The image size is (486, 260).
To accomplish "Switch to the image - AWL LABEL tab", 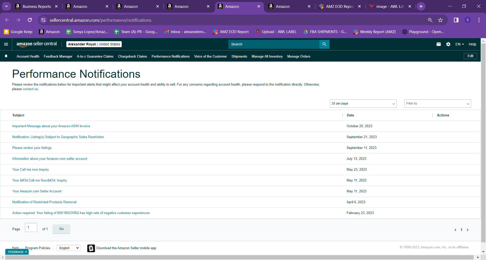I will point(390,6).
